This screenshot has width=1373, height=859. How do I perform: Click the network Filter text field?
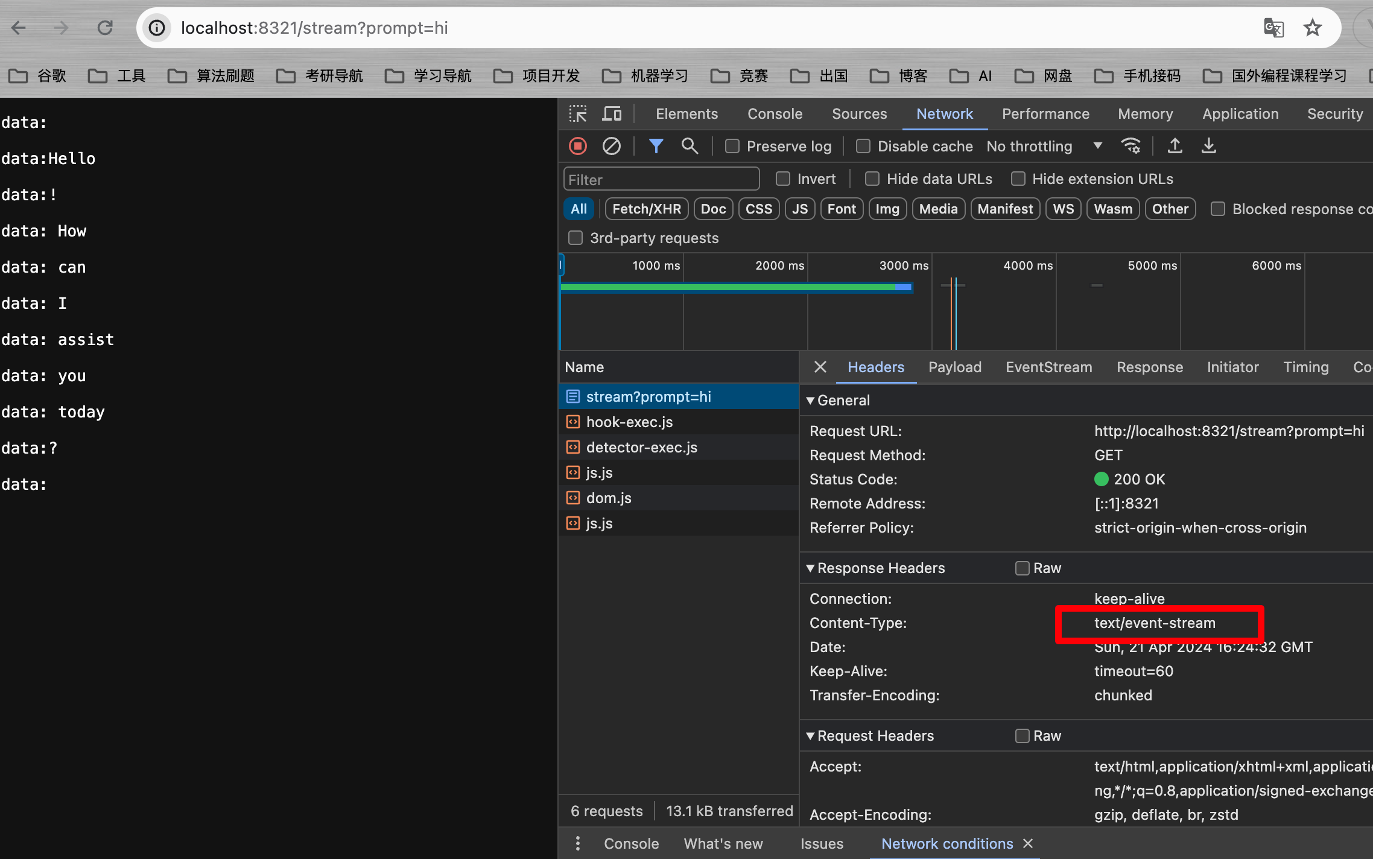pyautogui.click(x=661, y=180)
